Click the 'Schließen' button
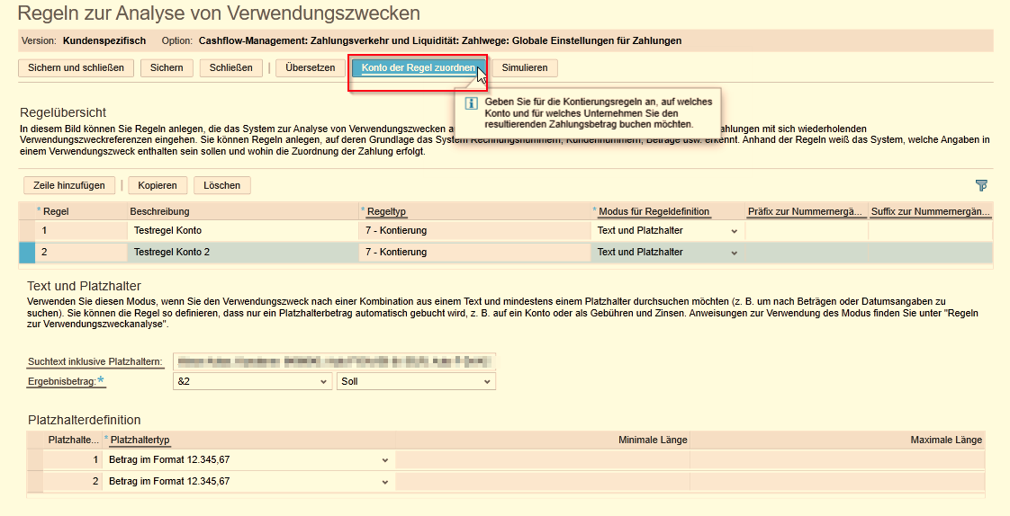The height and width of the screenshot is (516, 1010). tap(230, 67)
